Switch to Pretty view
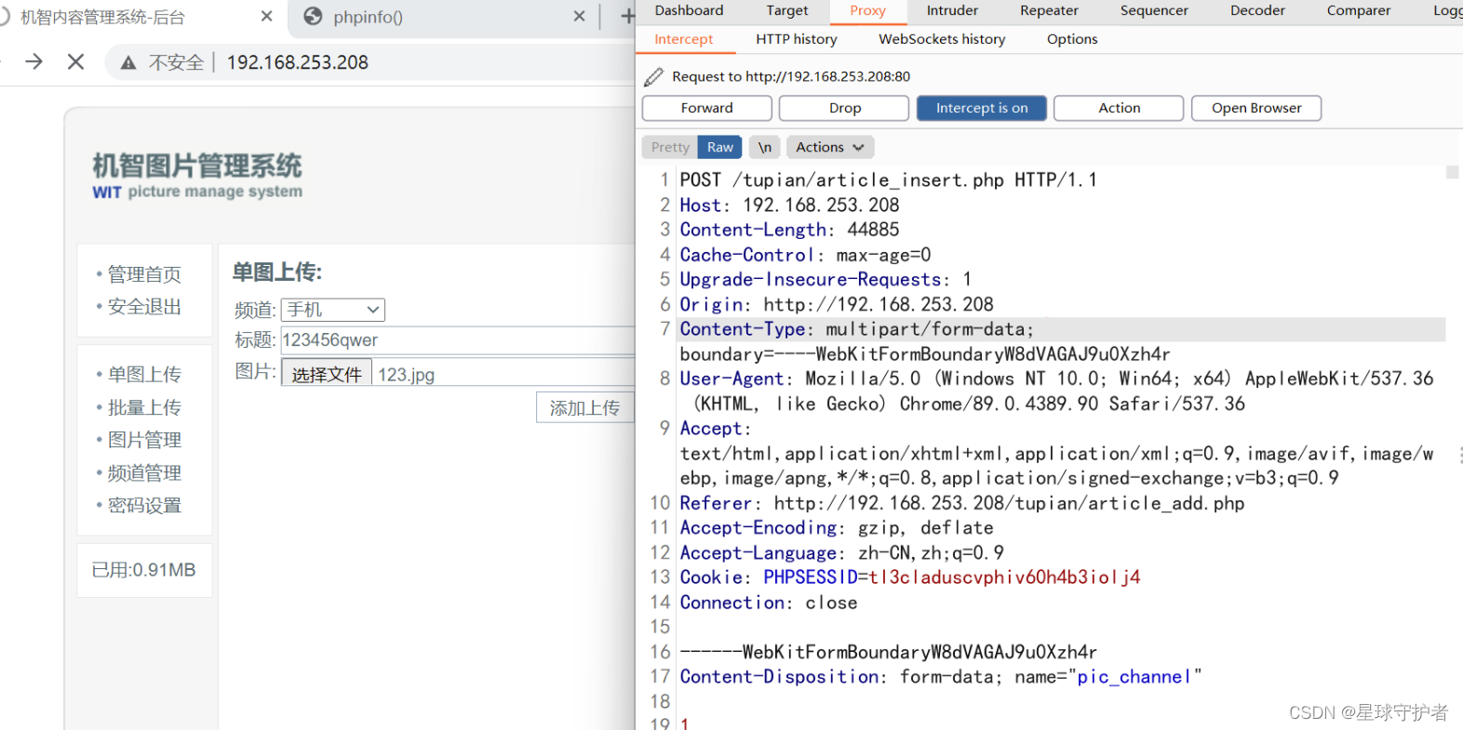This screenshot has height=730, width=1463. (x=670, y=147)
